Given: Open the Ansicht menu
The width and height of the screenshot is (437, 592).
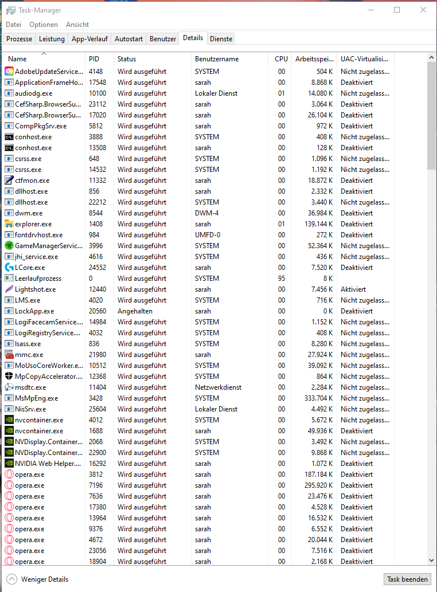Looking at the screenshot, I should click(x=77, y=25).
